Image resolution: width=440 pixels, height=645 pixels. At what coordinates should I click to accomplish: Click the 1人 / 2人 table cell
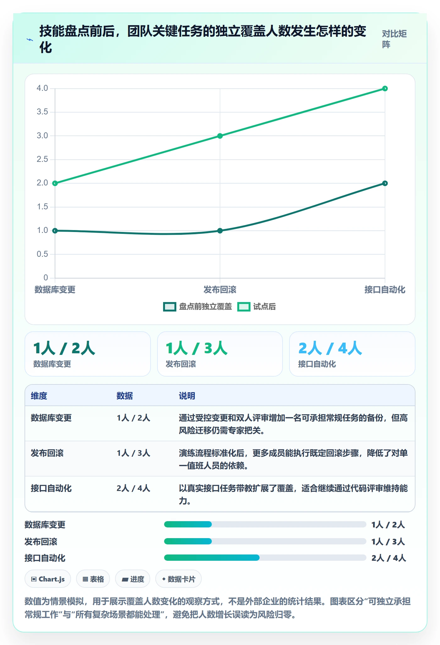pos(134,418)
